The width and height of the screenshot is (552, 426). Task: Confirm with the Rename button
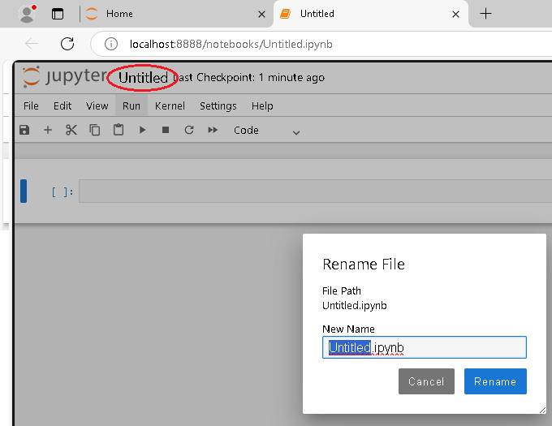[x=495, y=381]
